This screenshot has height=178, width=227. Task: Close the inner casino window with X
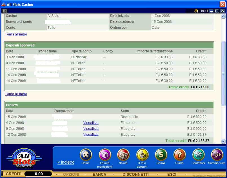222,11
